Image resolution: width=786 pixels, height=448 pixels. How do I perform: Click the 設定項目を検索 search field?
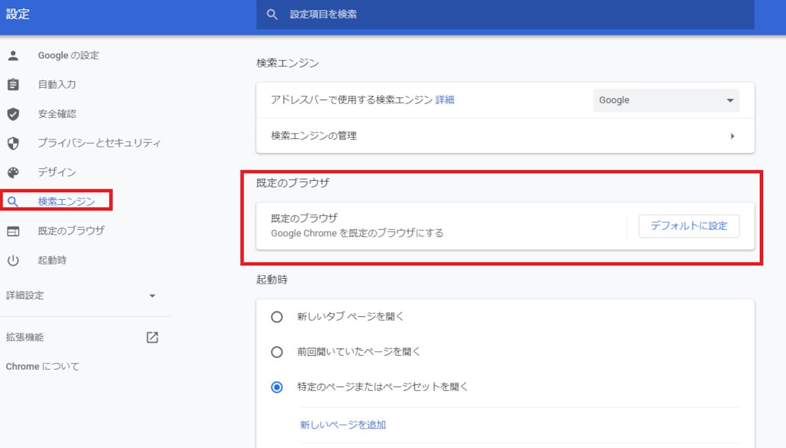[505, 14]
